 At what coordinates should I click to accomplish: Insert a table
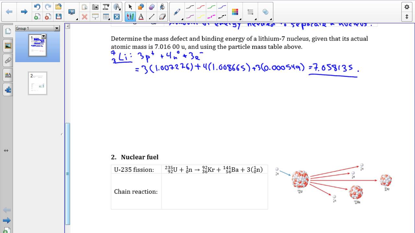(106, 17)
